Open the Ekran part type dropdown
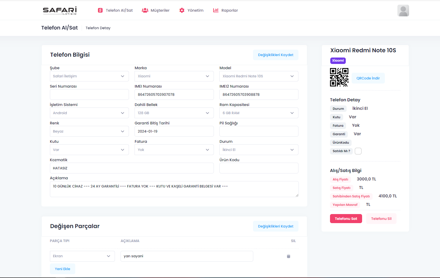 coord(82,256)
